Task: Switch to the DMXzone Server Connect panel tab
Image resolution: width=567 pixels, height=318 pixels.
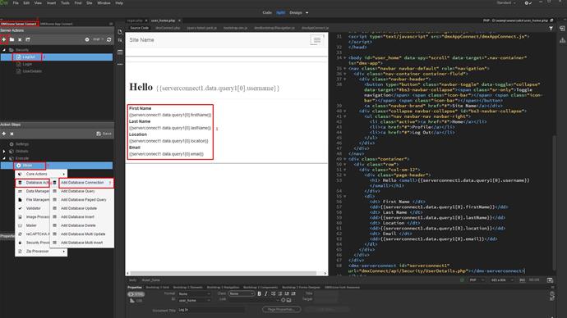Action: point(19,24)
